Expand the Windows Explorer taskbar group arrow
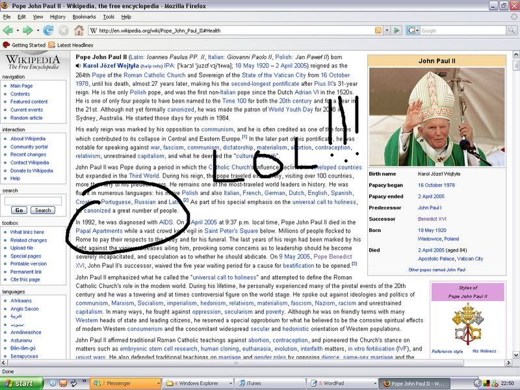 [231, 383]
